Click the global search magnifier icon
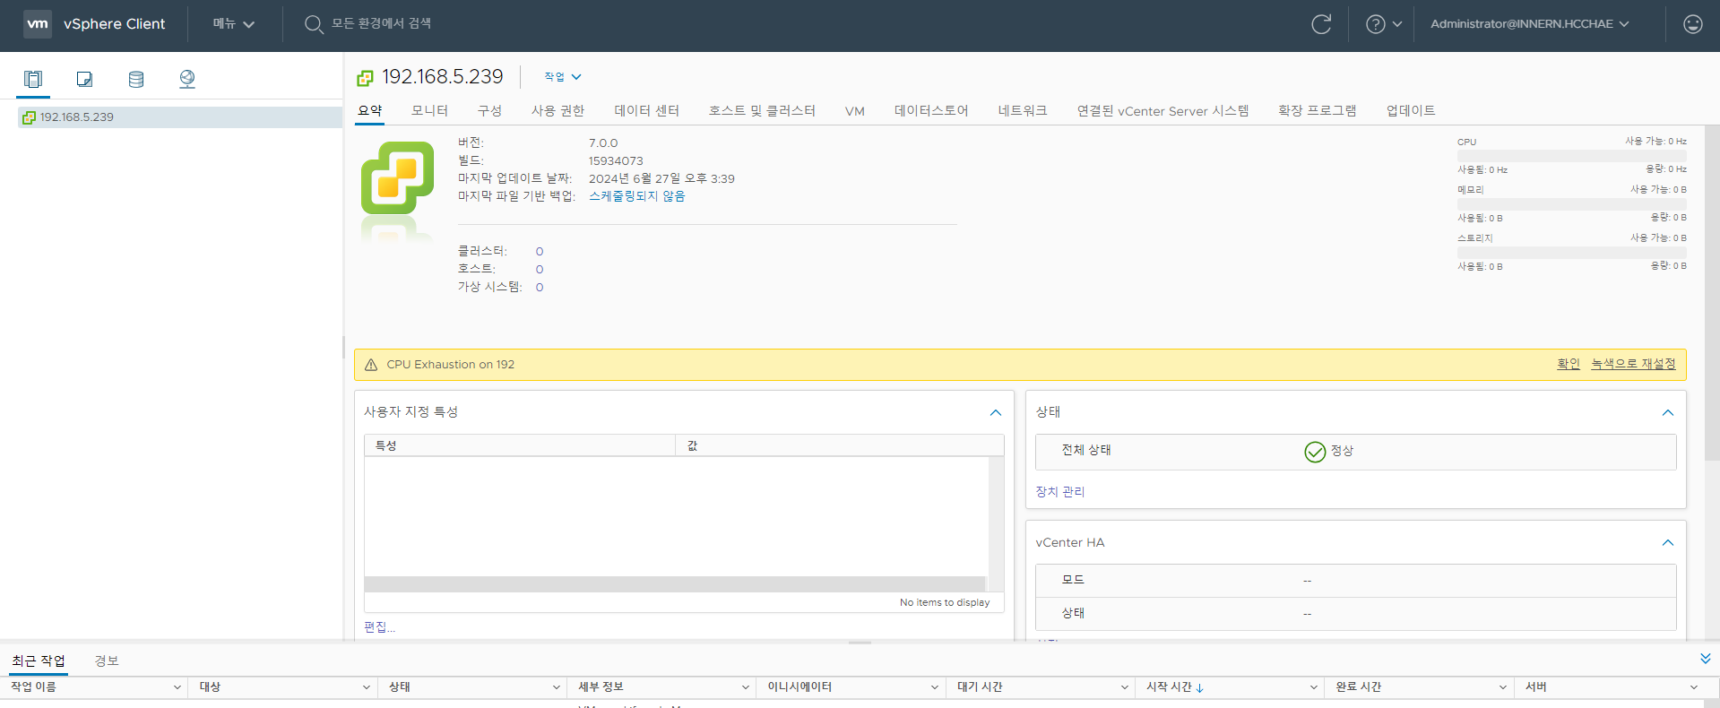 [313, 24]
